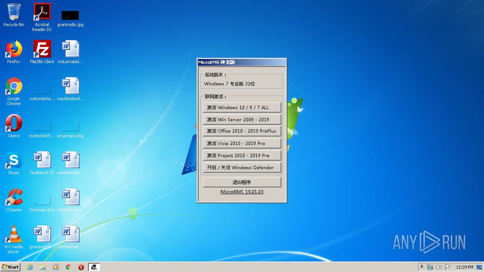
Task: Open Chrome from the taskbar
Action: click(68, 267)
